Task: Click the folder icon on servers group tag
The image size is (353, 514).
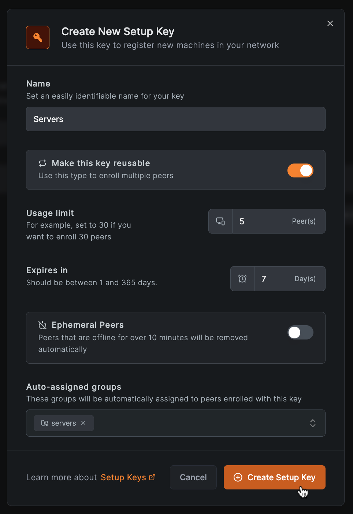Action: [45, 423]
